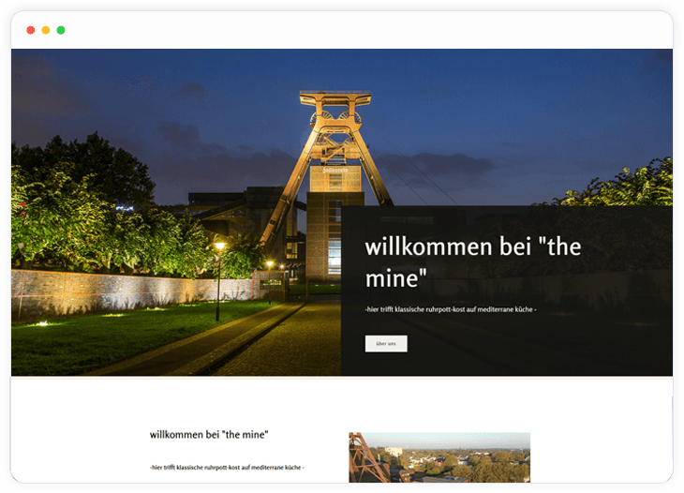The height and width of the screenshot is (493, 684).
Task: Click the large hero heading "willkommen bei the mine"
Action: click(x=472, y=261)
